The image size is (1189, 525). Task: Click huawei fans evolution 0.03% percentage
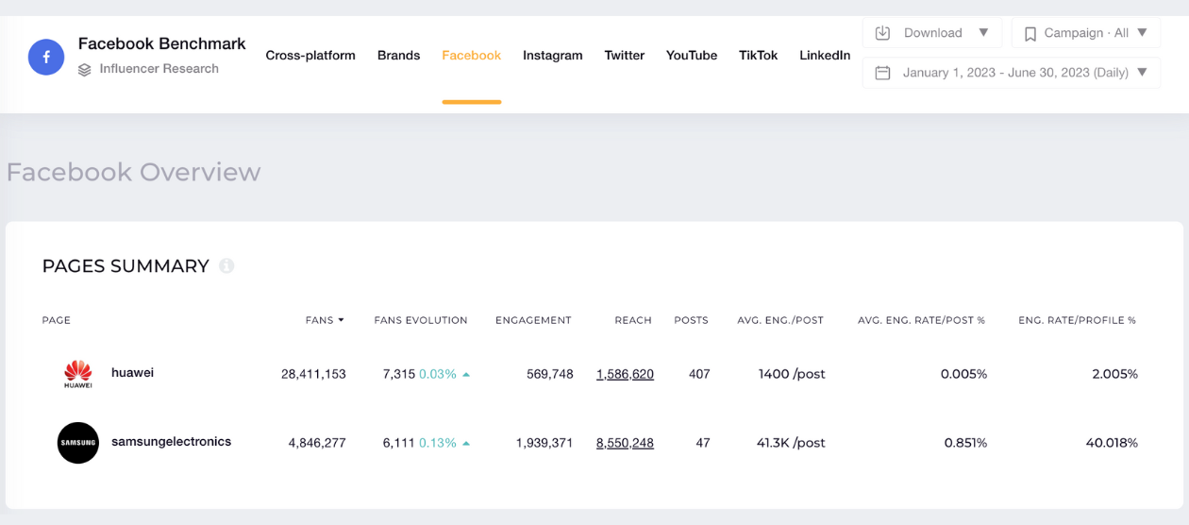[x=438, y=374]
